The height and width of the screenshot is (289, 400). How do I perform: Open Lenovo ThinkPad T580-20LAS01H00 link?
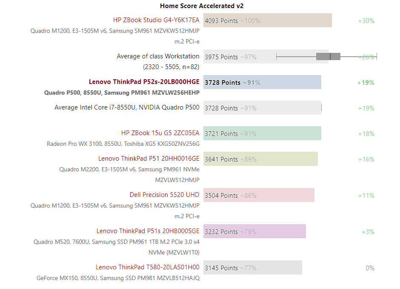point(148,267)
